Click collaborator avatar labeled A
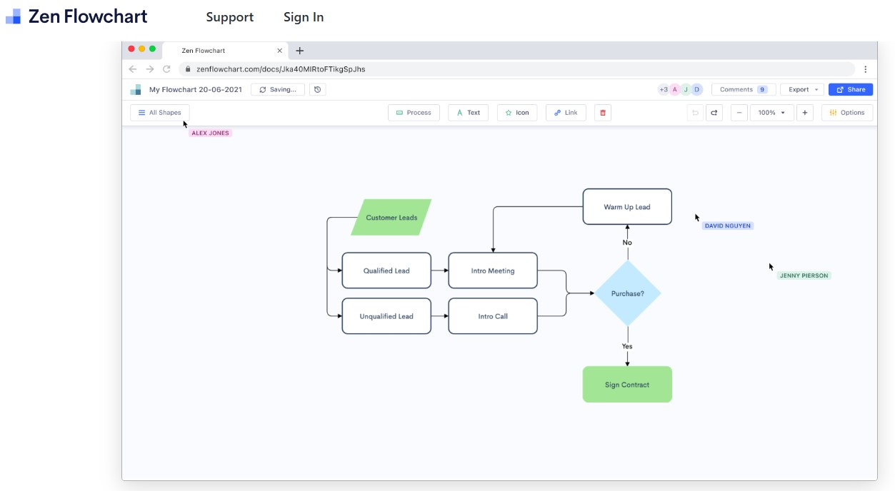The width and height of the screenshot is (895, 491). click(x=674, y=88)
